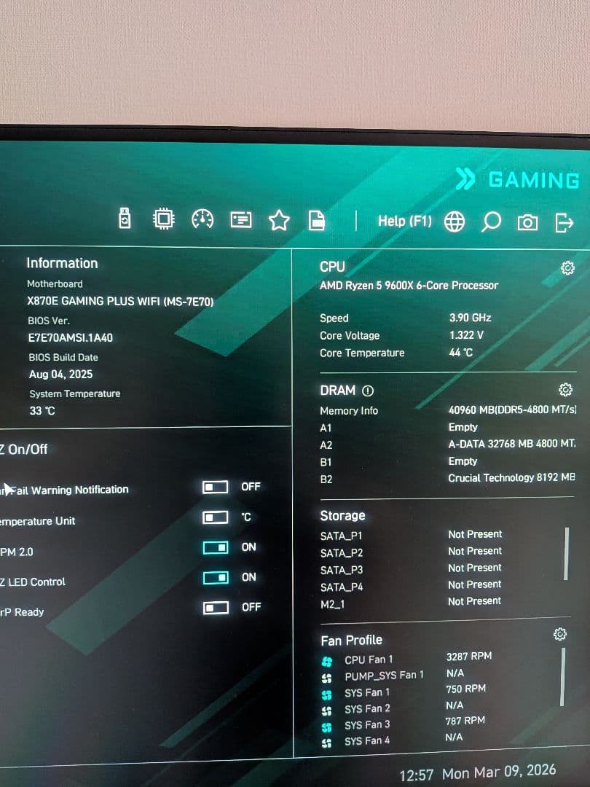Viewport: 590px width, 787px height.
Task: Open Favorites star icon
Action: click(279, 220)
